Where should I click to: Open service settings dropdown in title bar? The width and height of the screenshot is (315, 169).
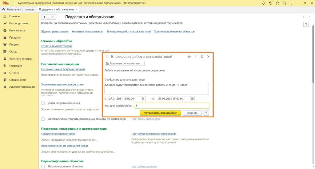pyautogui.click(x=291, y=3)
